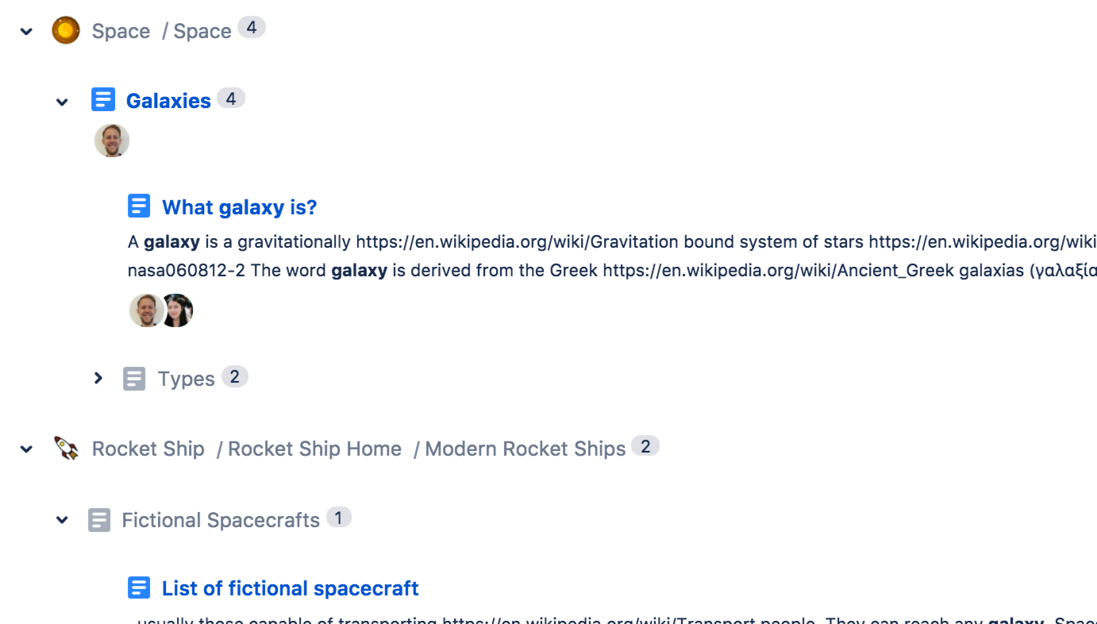Collapse the Rocket Ship section chevron

25,449
